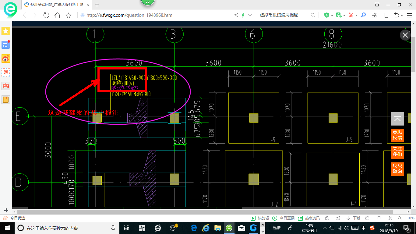Click the URL address field
This screenshot has height=234, width=416.
pyautogui.click(x=155, y=15)
